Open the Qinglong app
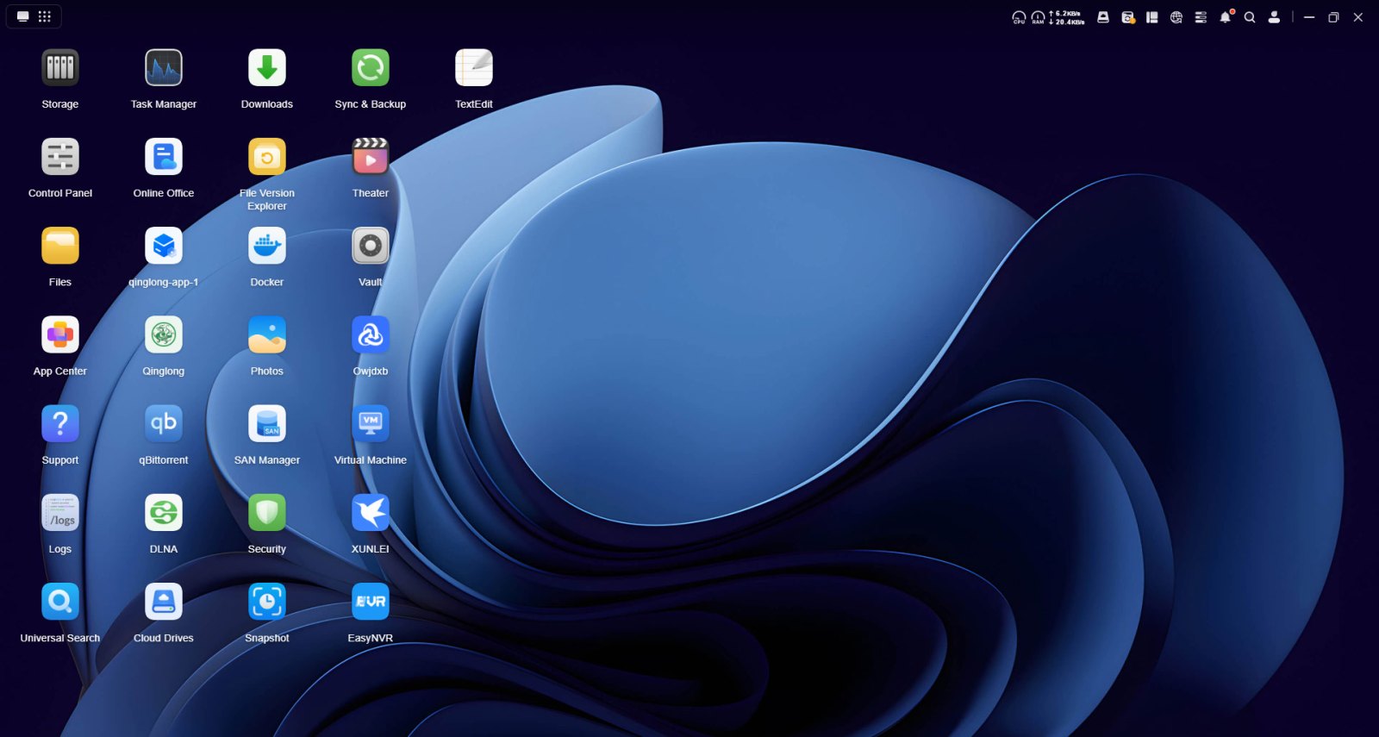The image size is (1379, 737). pyautogui.click(x=164, y=335)
